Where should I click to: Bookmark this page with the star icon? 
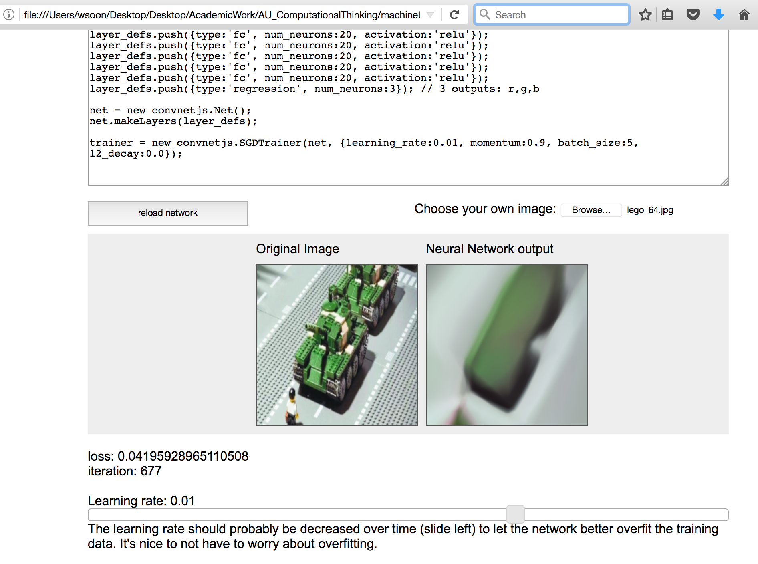(645, 15)
